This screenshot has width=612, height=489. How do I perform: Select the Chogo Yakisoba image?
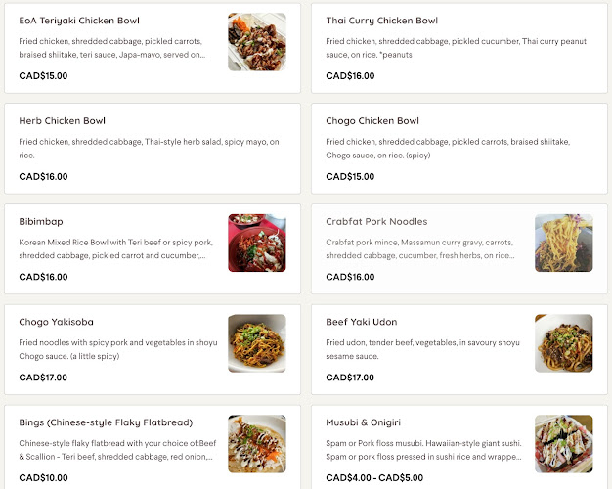[257, 343]
